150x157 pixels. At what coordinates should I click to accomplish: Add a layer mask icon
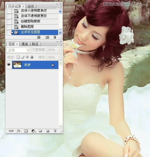click(26, 131)
